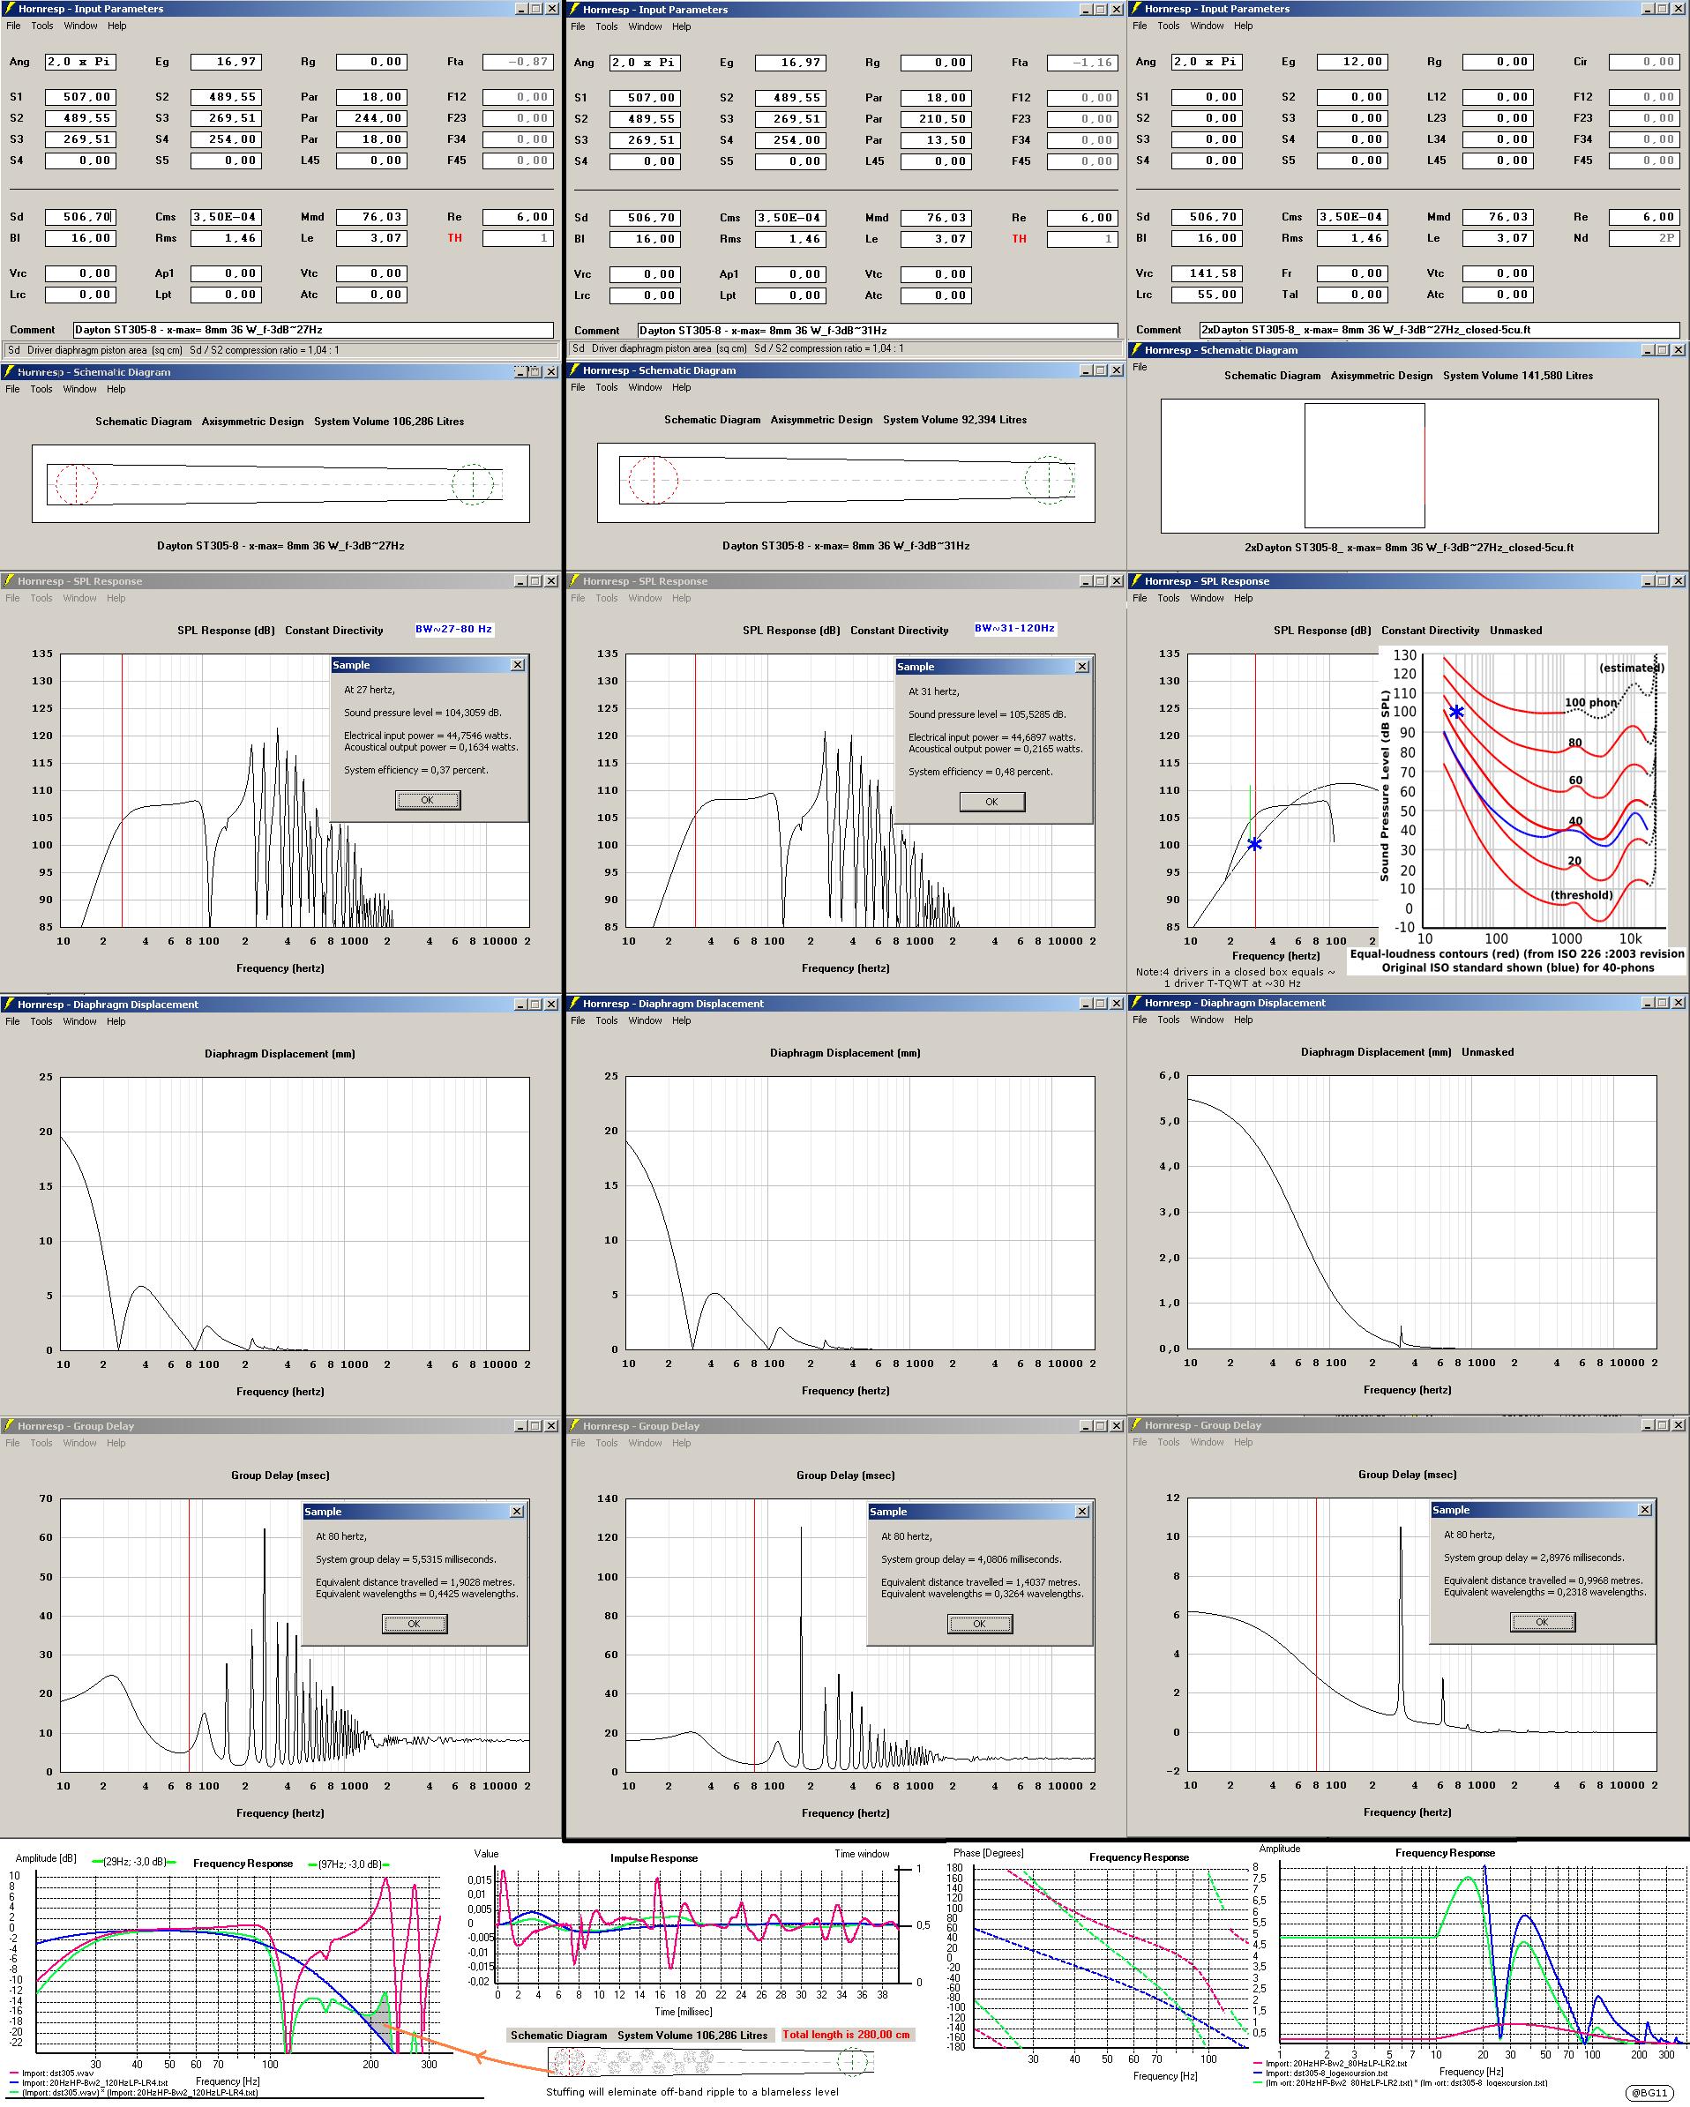Click the Fta field showing -0,87

(518, 62)
